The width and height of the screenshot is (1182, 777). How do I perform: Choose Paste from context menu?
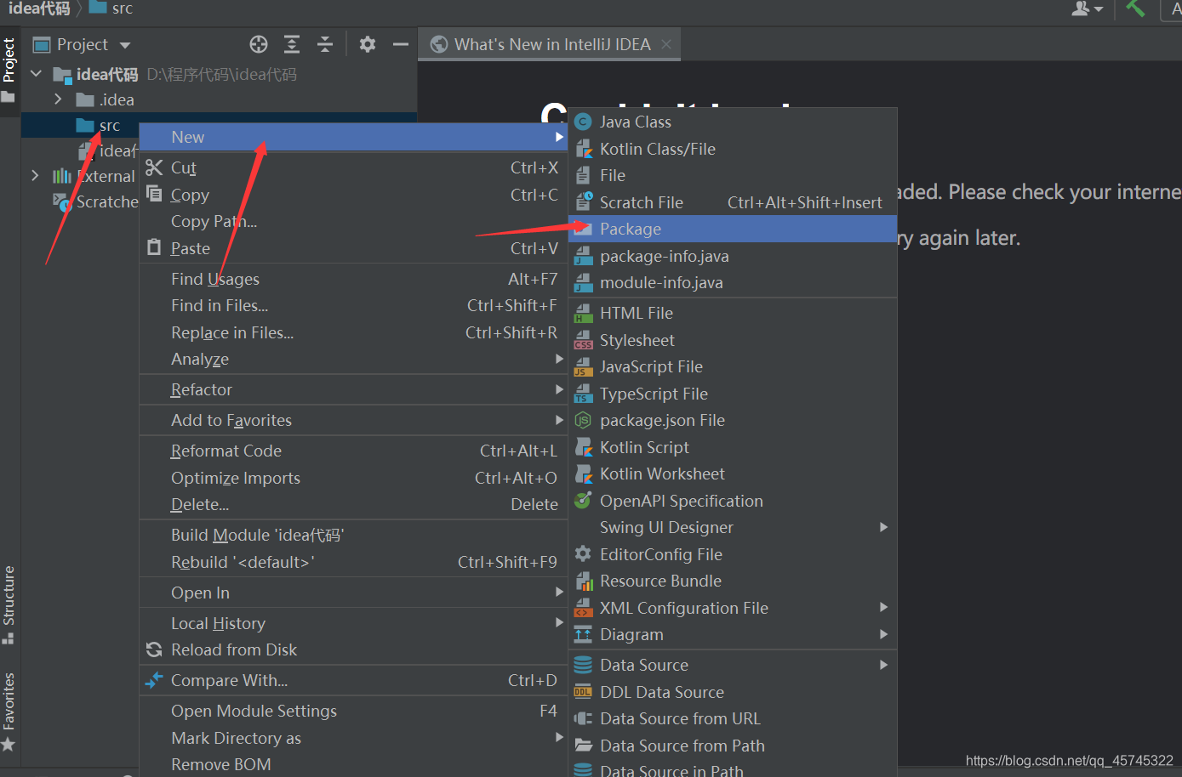[x=353, y=248]
